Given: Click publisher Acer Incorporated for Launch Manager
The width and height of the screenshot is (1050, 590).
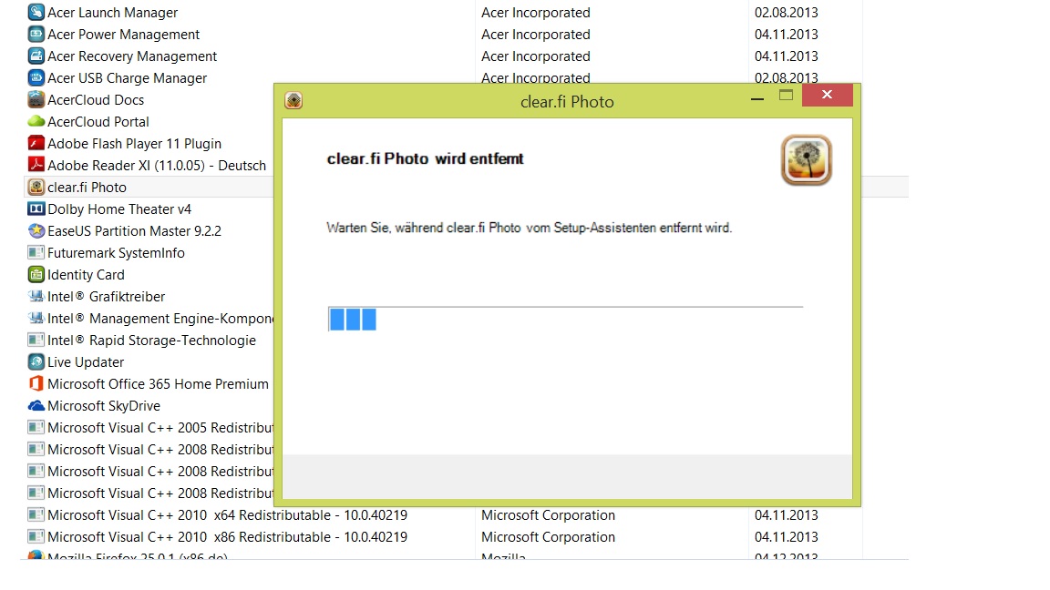Looking at the screenshot, I should 536,13.
